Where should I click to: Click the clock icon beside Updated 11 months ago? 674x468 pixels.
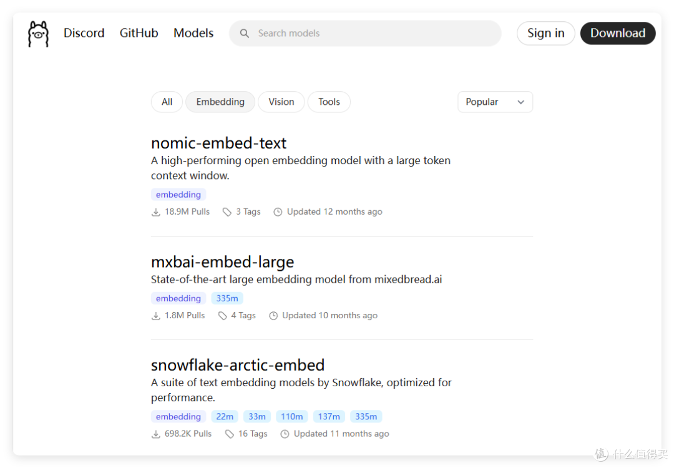285,434
